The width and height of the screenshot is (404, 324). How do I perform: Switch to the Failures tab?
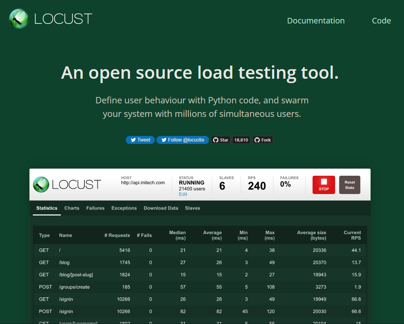coord(95,208)
